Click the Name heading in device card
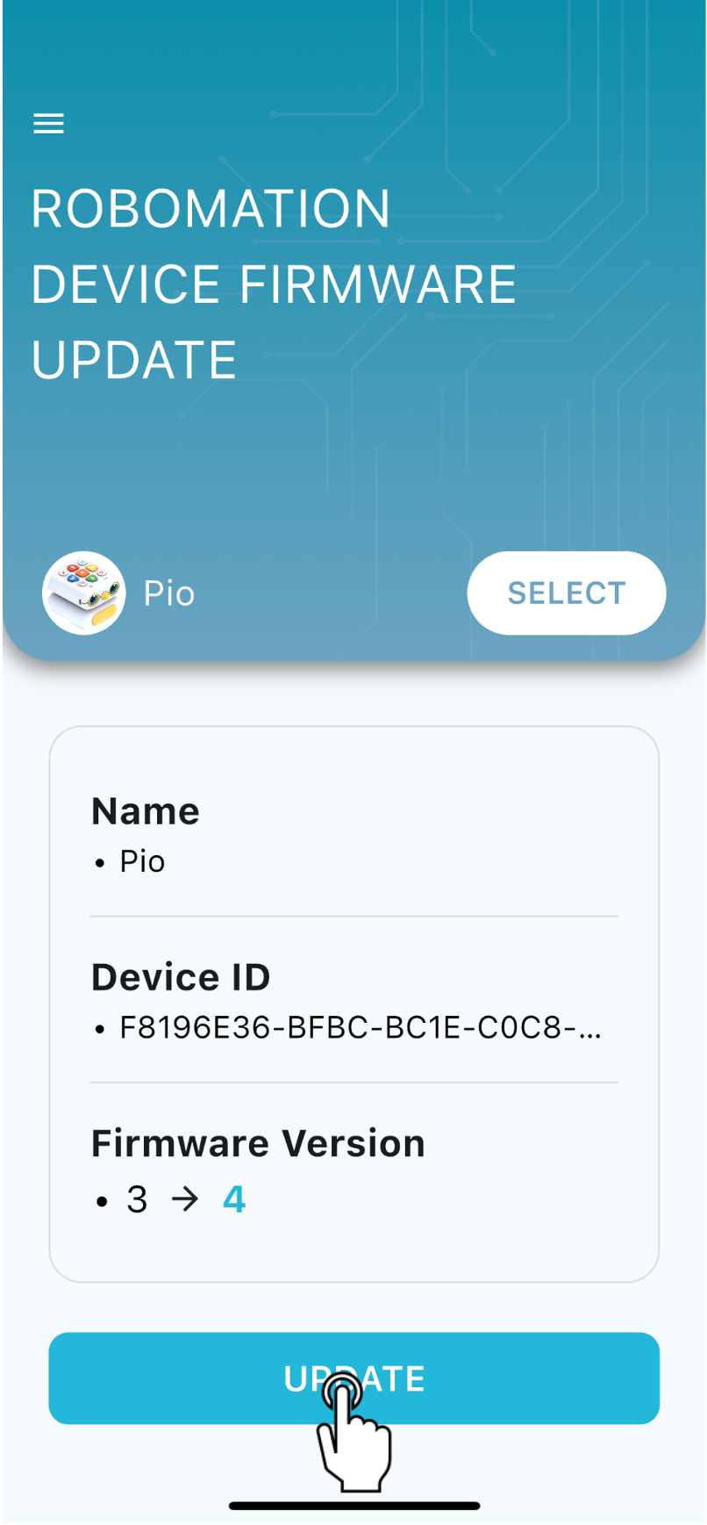The width and height of the screenshot is (707, 1525). 146,811
